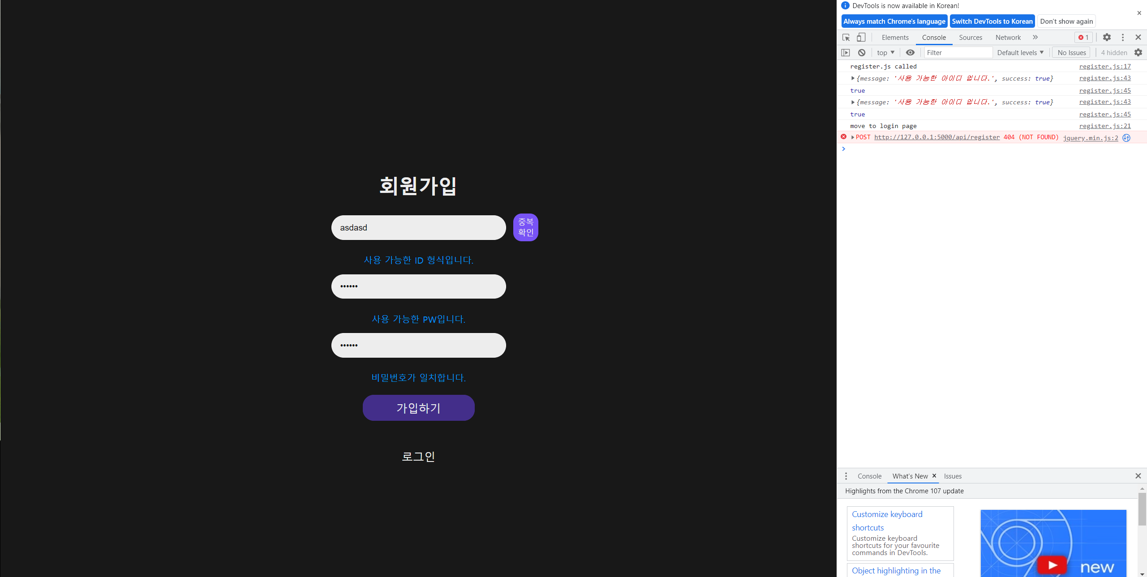The width and height of the screenshot is (1147, 577).
Task: Click the live expression eye icon
Action: pyautogui.click(x=910, y=52)
